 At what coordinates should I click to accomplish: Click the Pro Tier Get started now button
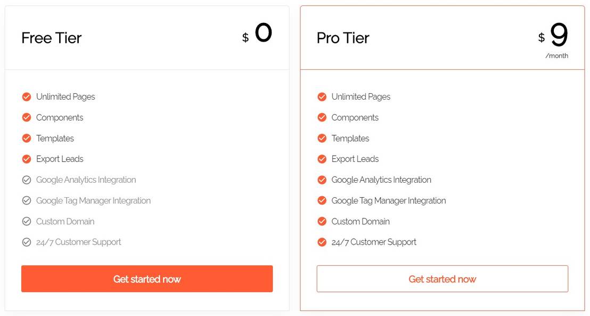coord(442,279)
